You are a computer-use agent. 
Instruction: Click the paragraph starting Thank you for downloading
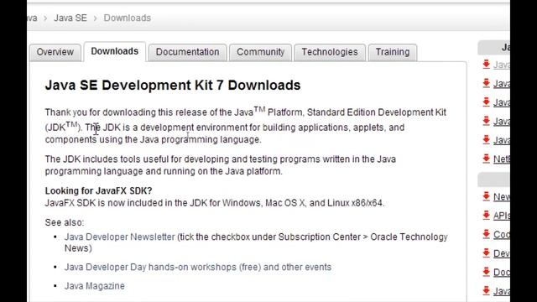coord(246,126)
